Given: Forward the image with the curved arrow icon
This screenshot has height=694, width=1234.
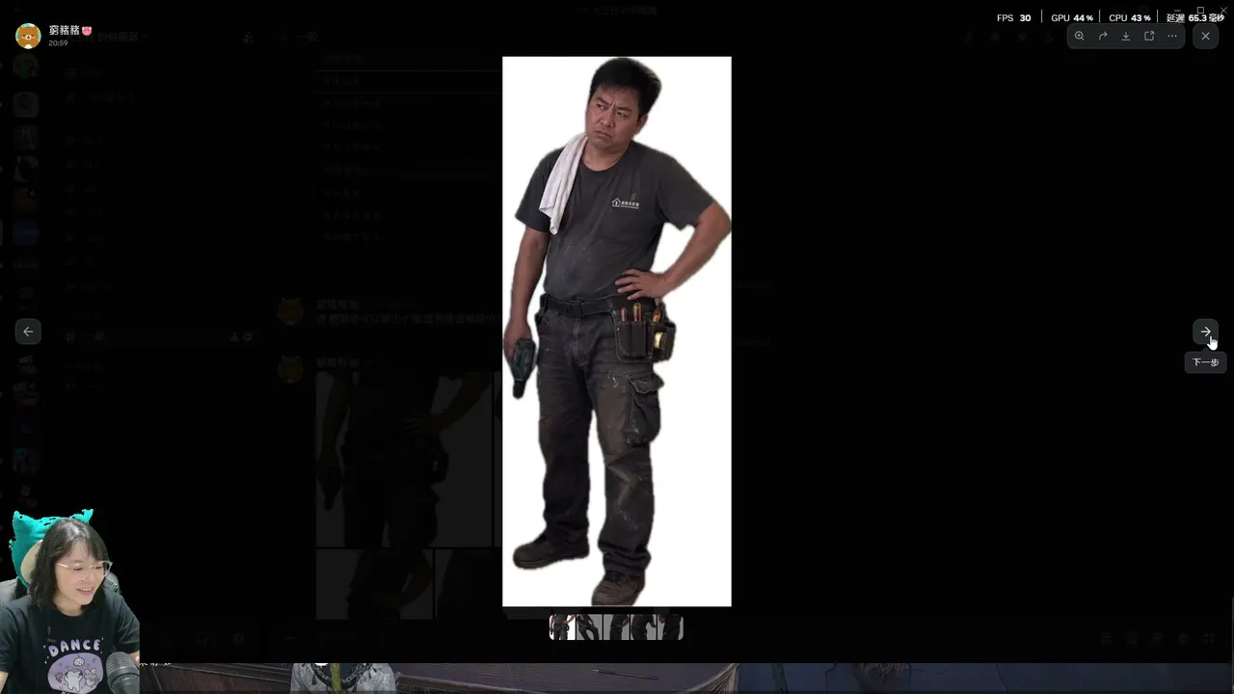Looking at the screenshot, I should click(x=1103, y=36).
